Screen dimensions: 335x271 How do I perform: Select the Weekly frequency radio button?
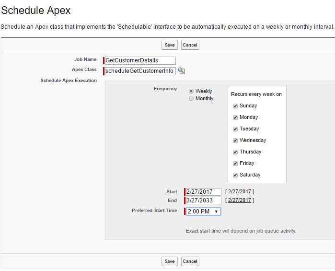pos(191,91)
